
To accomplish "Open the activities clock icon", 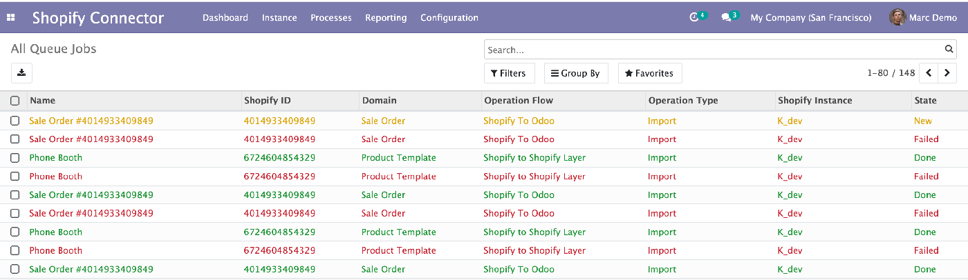I will pyautogui.click(x=694, y=18).
